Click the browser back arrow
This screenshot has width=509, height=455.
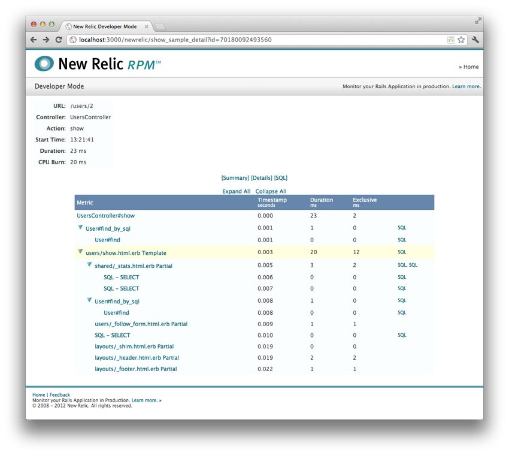point(34,40)
